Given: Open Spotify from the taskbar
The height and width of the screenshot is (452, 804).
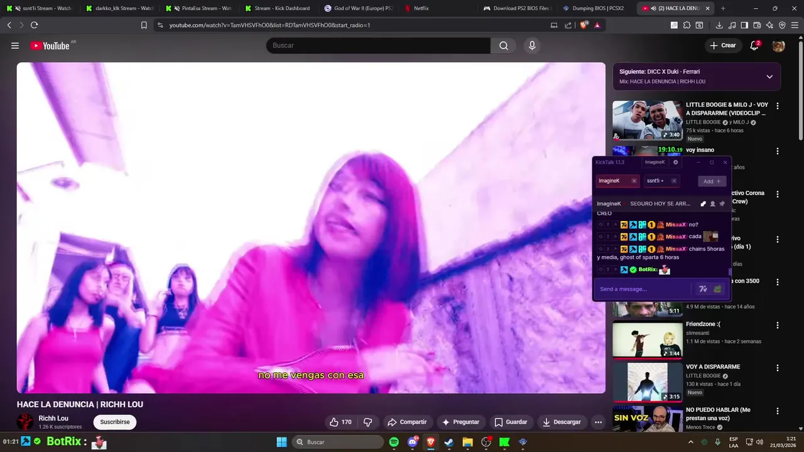Looking at the screenshot, I should pyautogui.click(x=394, y=442).
